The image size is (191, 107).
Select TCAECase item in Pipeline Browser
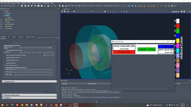tap(8, 13)
